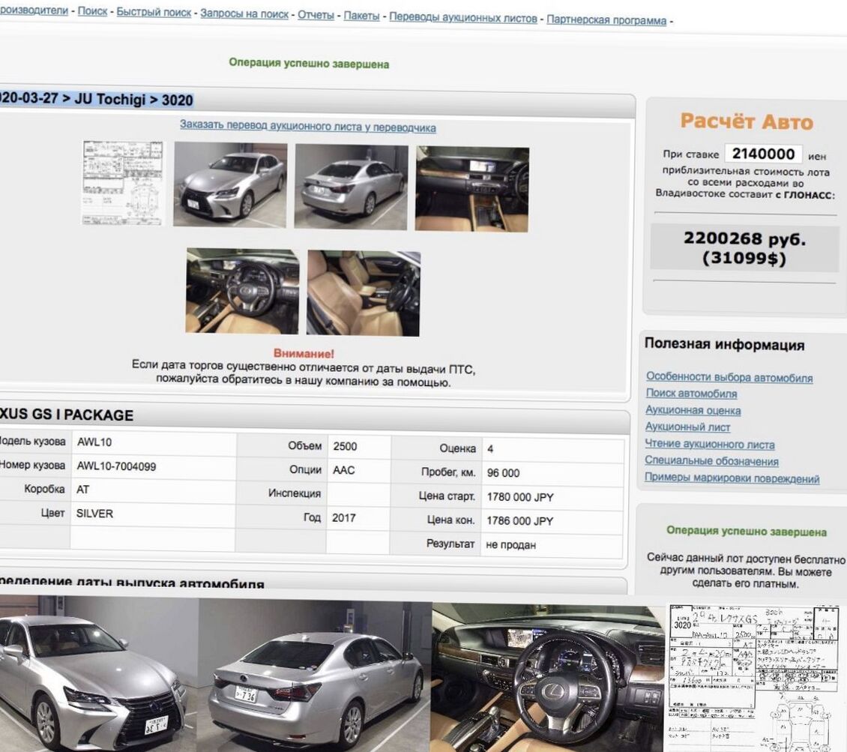Click the mileage value 96 000

coord(503,473)
